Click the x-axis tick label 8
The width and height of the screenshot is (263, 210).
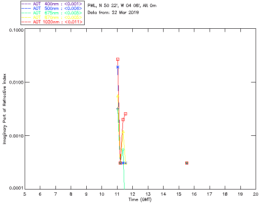click(x=71, y=194)
